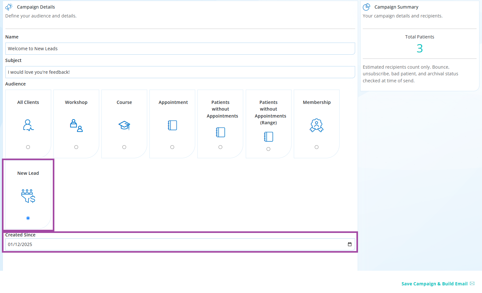The height and width of the screenshot is (293, 482).
Task: Click the Subject input field
Action: pos(180,72)
